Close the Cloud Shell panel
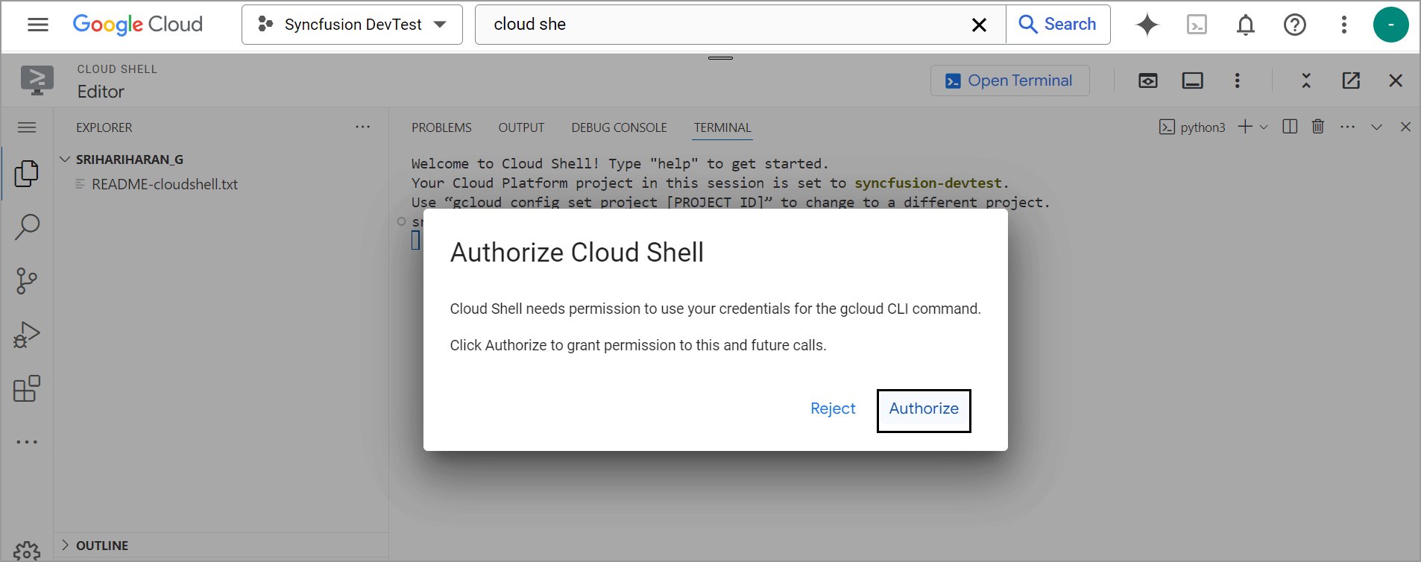1421x562 pixels. pos(1396,80)
